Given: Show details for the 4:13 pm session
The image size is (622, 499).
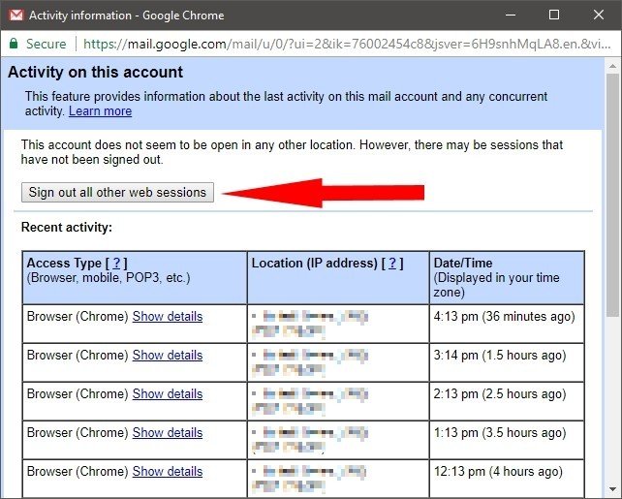Looking at the screenshot, I should pos(168,317).
